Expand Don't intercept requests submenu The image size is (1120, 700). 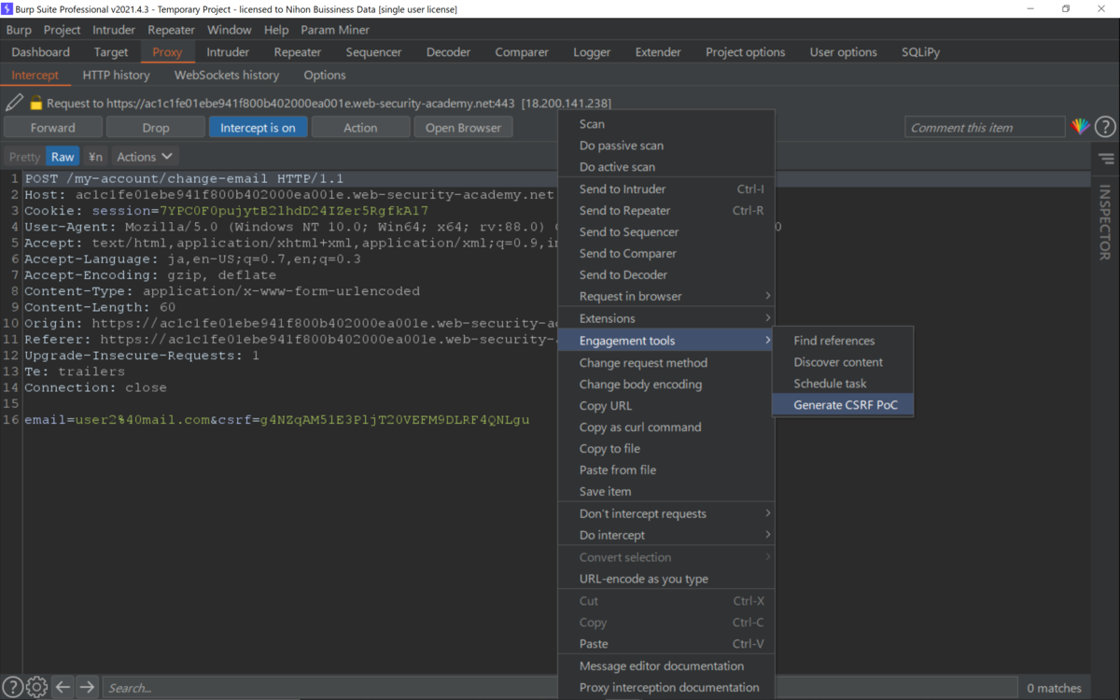click(x=666, y=513)
